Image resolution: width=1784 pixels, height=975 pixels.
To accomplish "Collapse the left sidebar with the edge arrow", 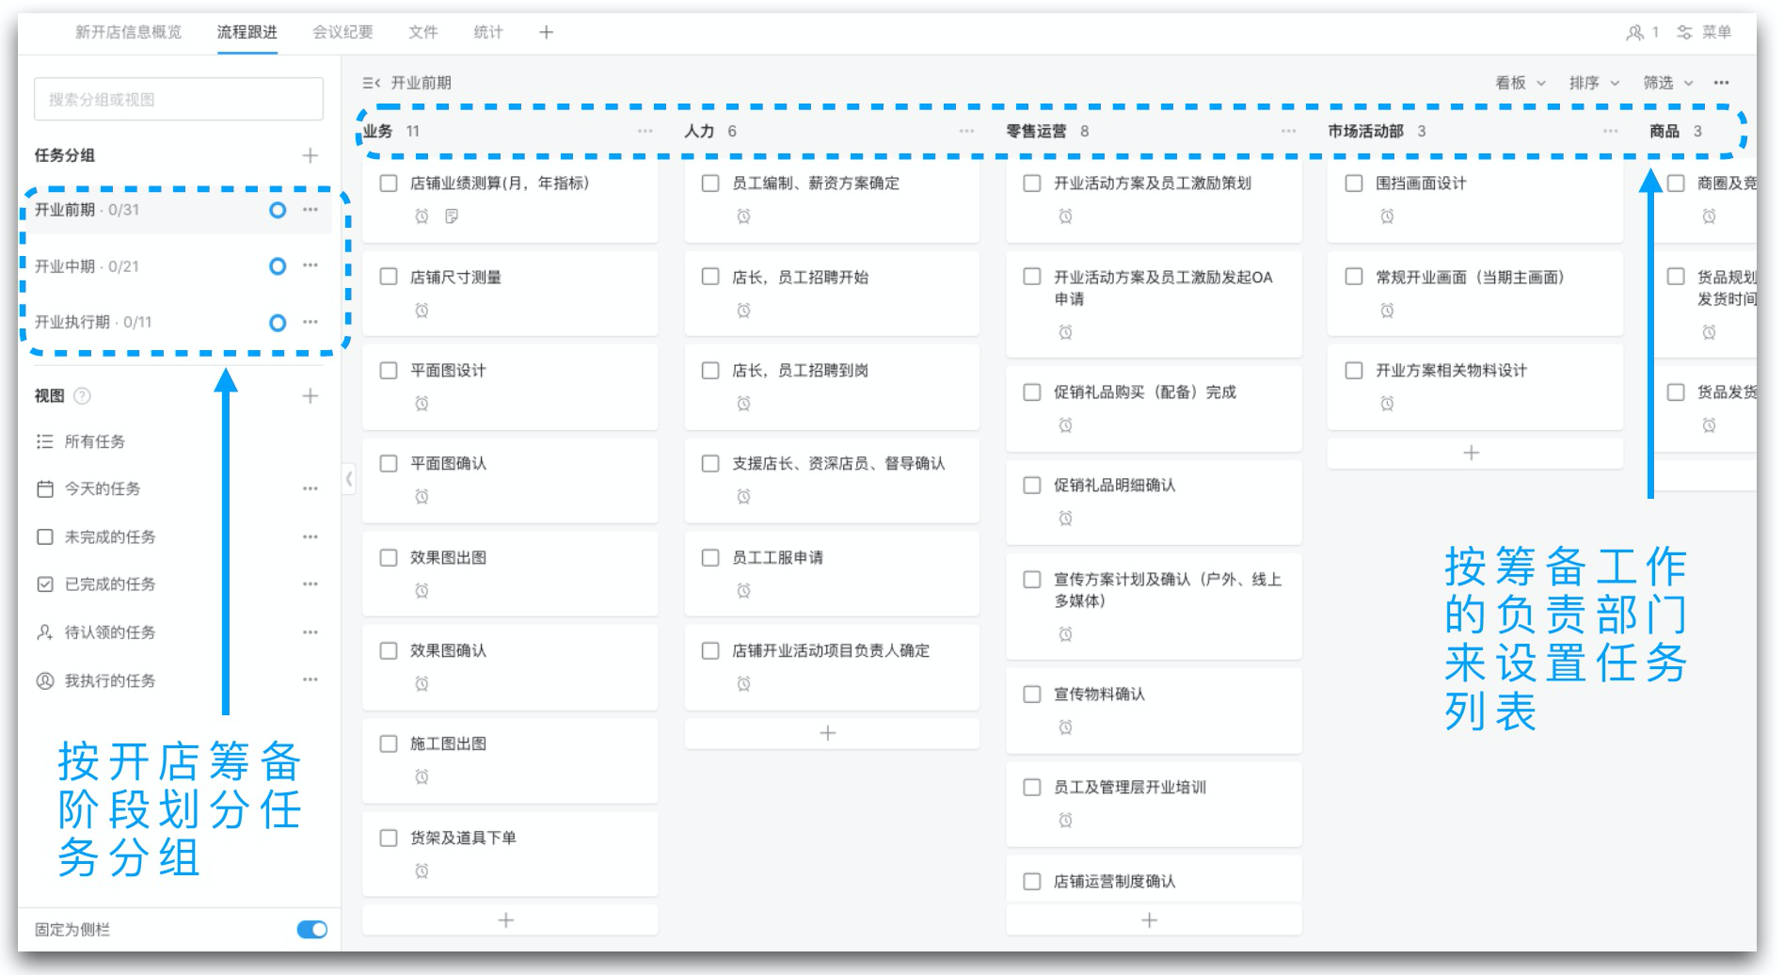I will point(349,478).
